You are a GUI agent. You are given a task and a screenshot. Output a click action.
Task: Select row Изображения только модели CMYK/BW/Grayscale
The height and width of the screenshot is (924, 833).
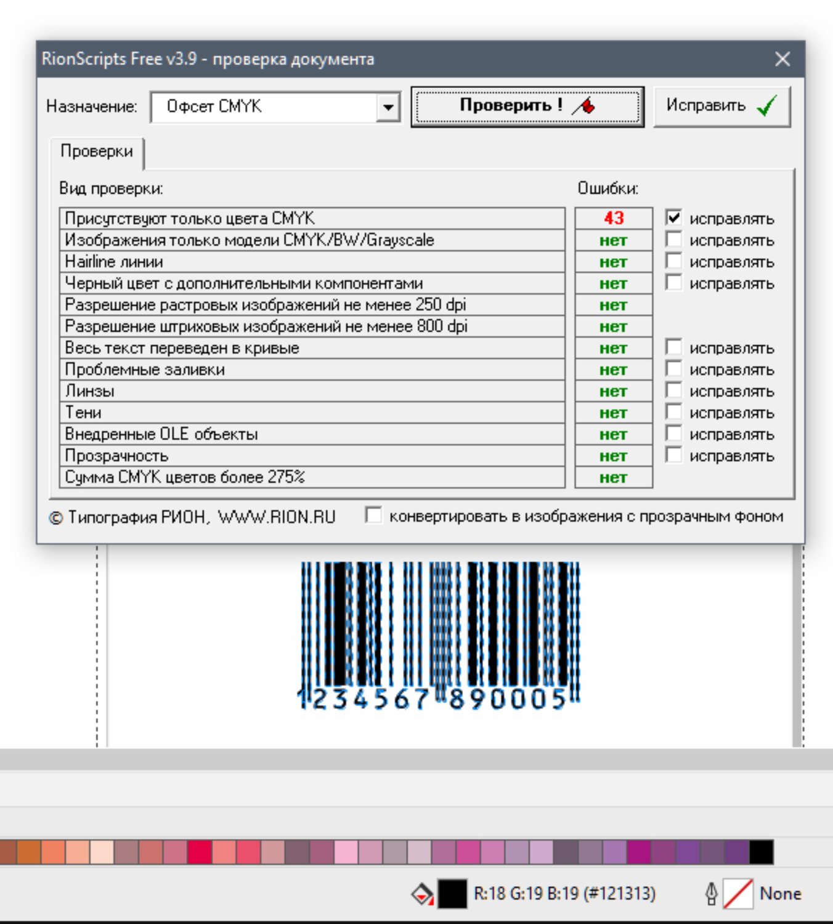(312, 240)
